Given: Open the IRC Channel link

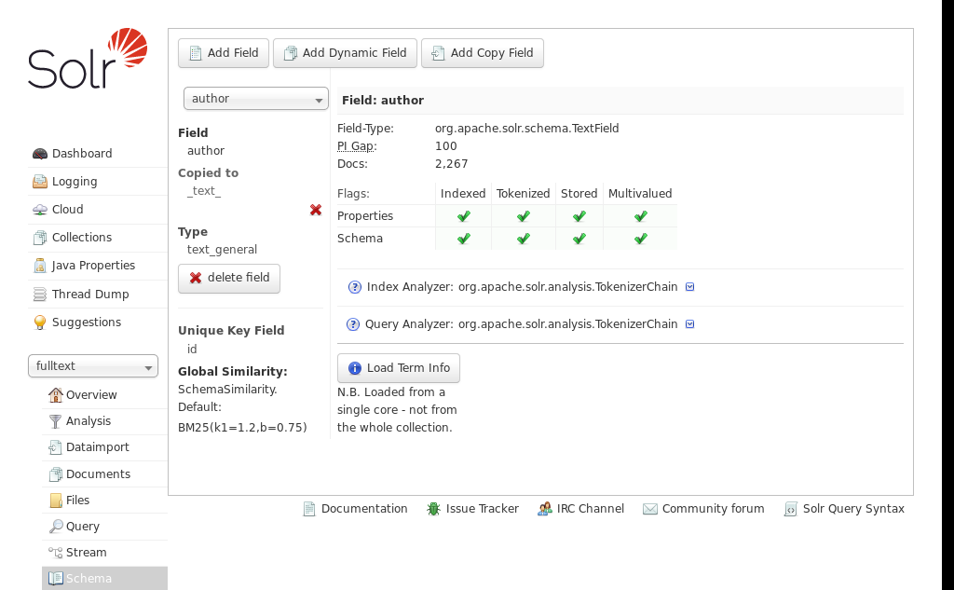Looking at the screenshot, I should pyautogui.click(x=580, y=509).
